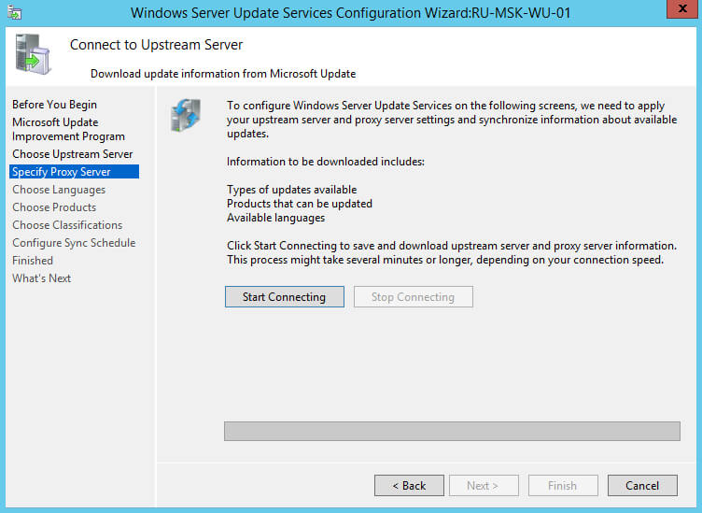Screen dimensions: 702x513
Task: Click the 'Products that can be updated' line
Action: (299, 204)
